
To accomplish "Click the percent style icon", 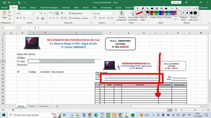I will point(100,18).
